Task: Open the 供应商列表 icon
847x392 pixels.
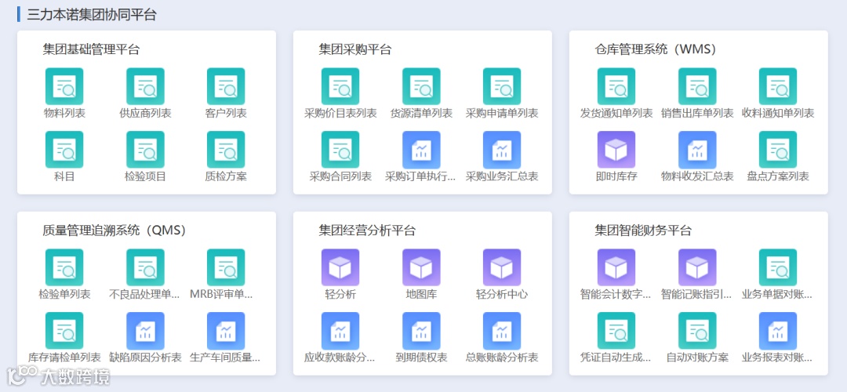Action: pos(145,86)
